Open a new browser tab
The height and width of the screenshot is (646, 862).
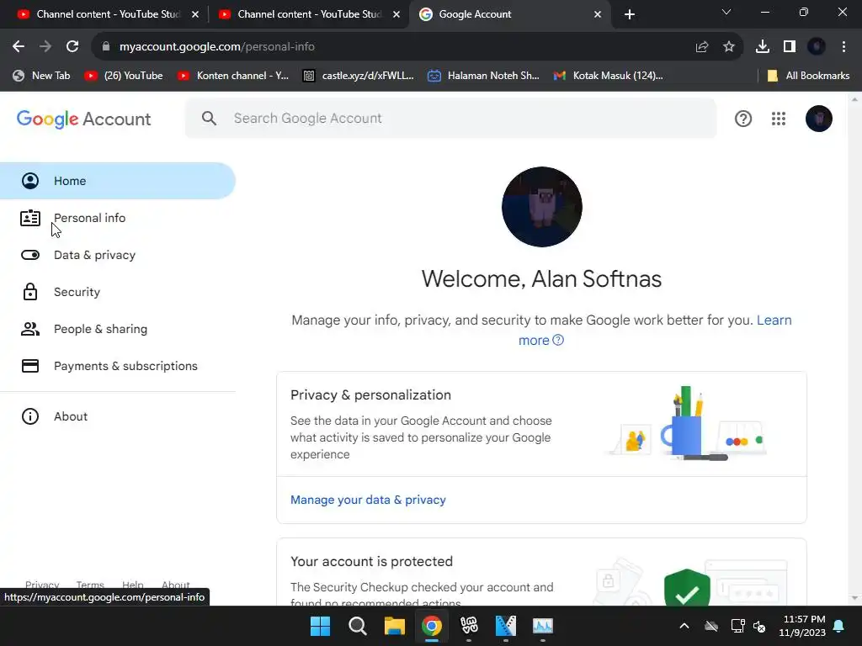coord(630,14)
